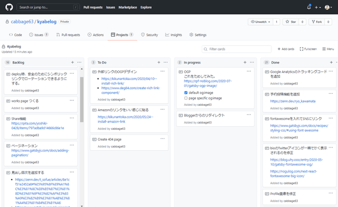
Task: Open options for Profile画像を修正 card
Action: click(331, 193)
